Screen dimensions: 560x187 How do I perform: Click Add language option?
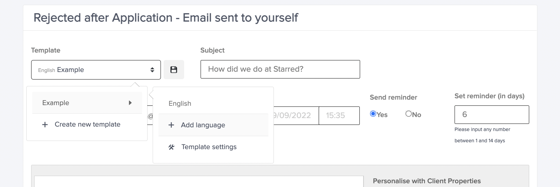coord(203,125)
